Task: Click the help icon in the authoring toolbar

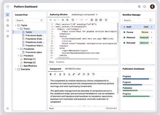Action: pyautogui.click(x=106, y=20)
